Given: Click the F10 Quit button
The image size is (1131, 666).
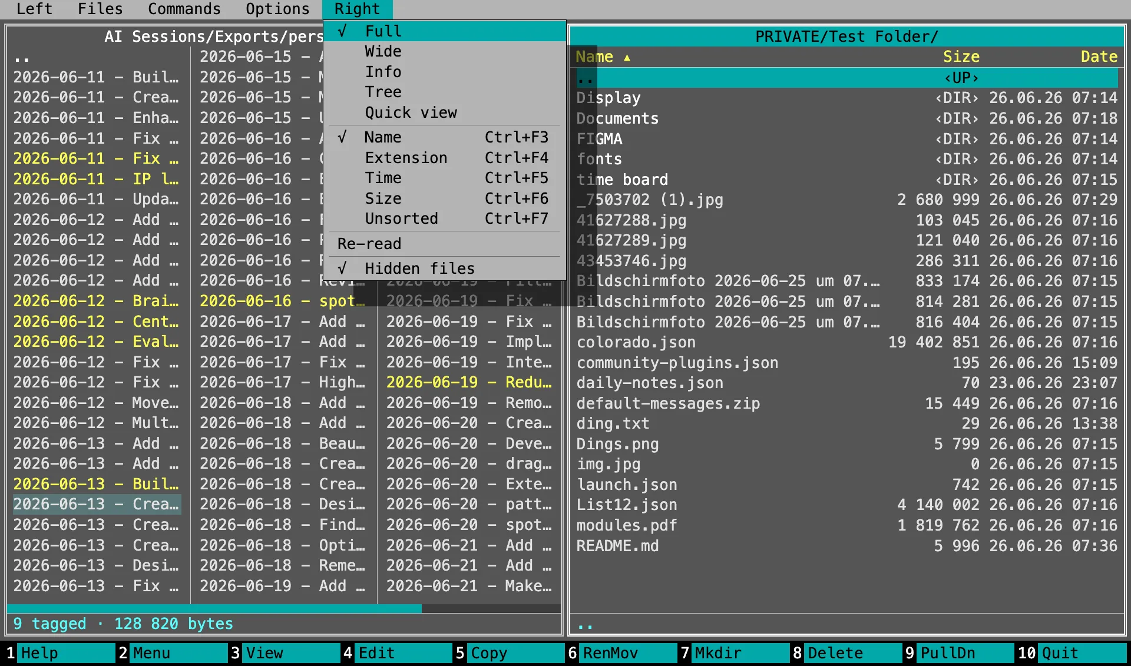Looking at the screenshot, I should (x=1071, y=653).
